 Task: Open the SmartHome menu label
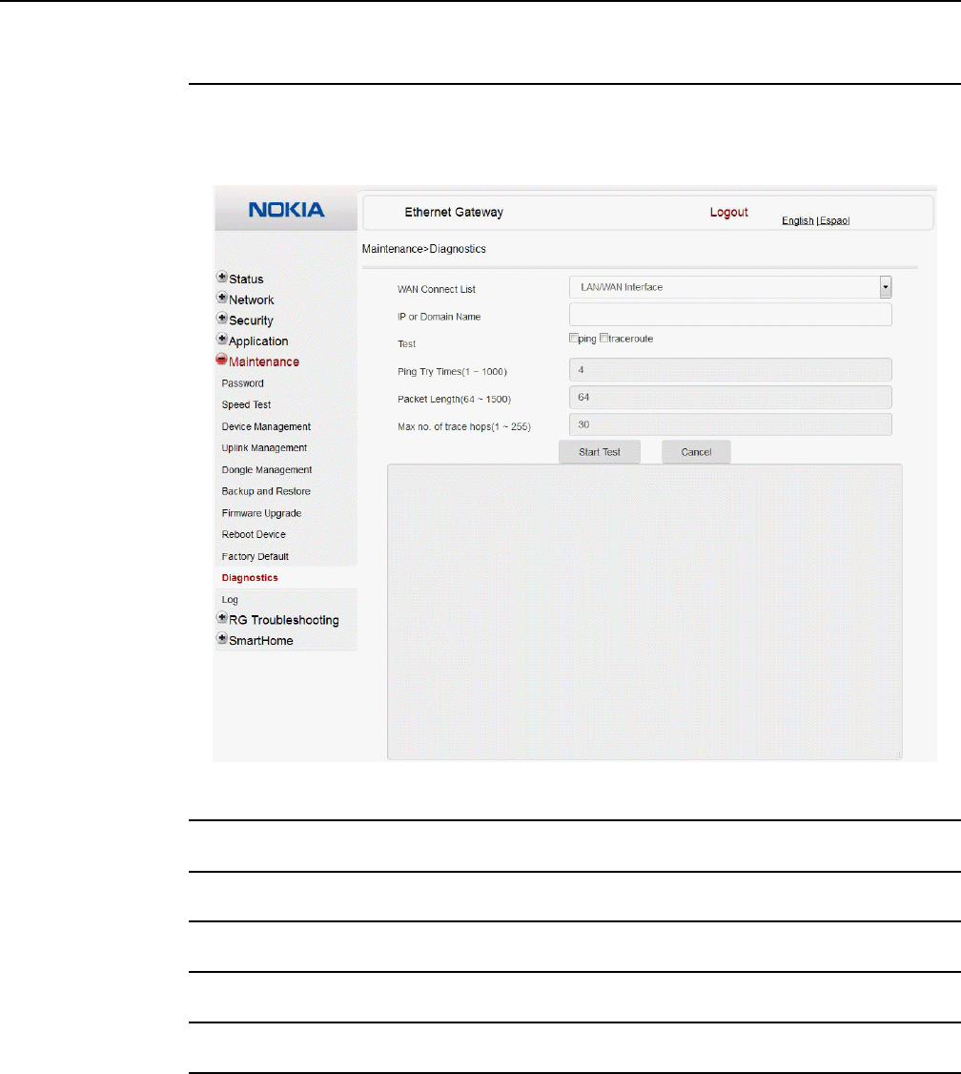tap(261, 640)
